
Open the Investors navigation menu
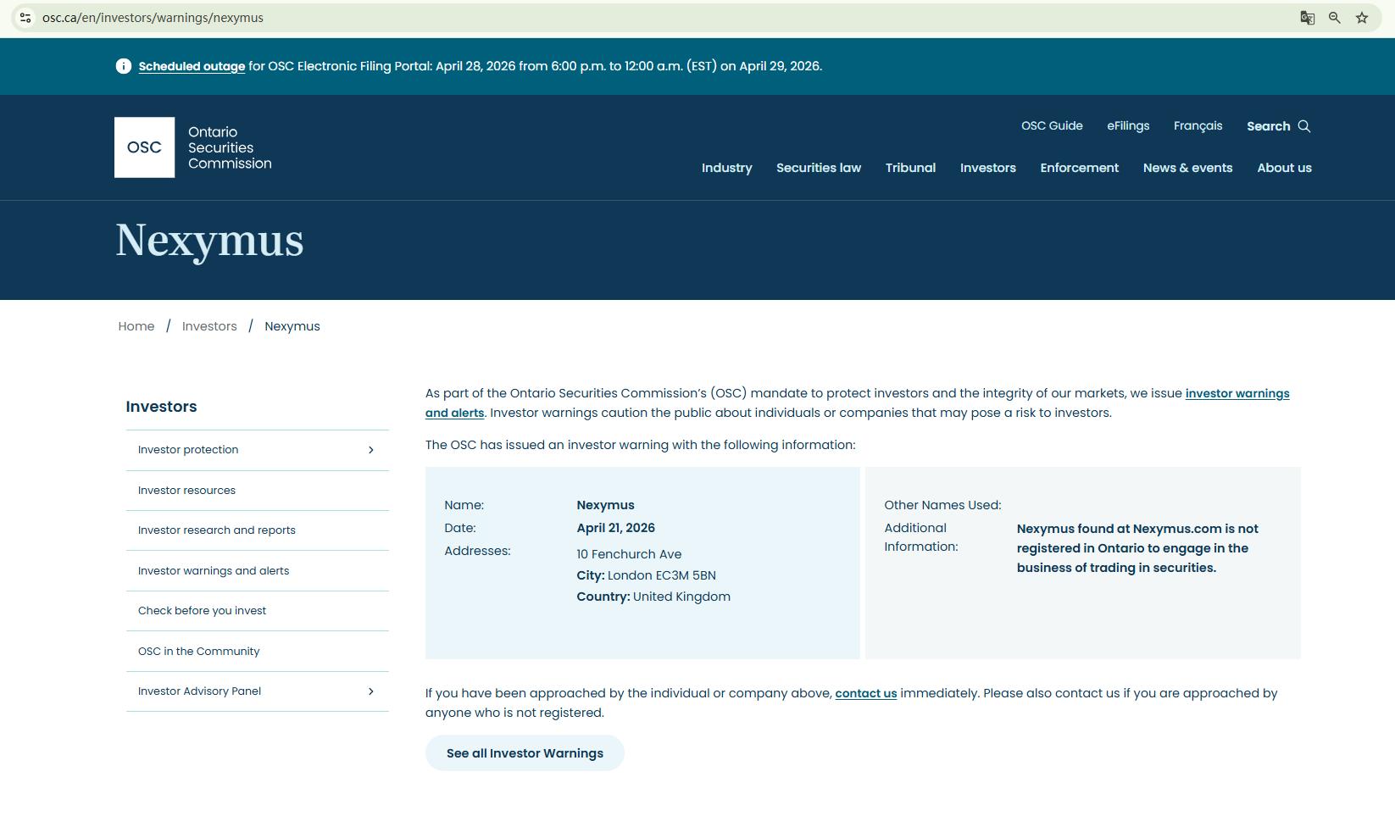coord(988,168)
